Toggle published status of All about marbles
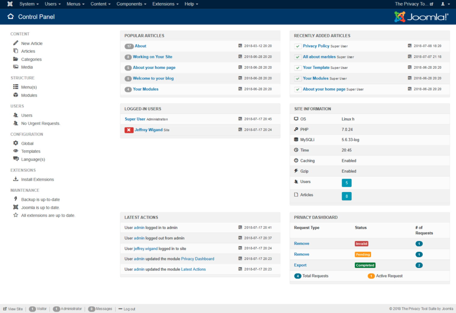The height and width of the screenshot is (313, 456). 297,57
